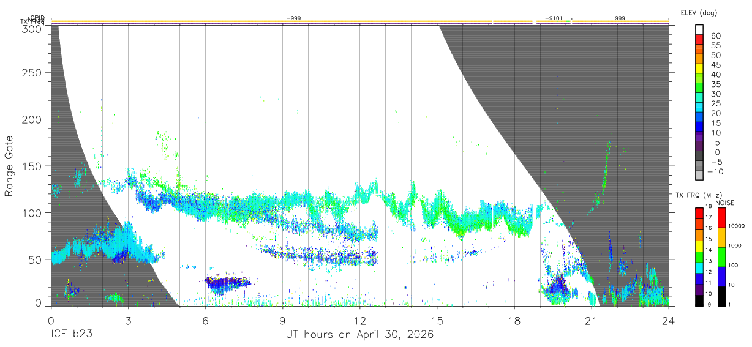Click the hour '3' tick label on the time axis
This screenshot has height=347, width=752.
pos(128,321)
